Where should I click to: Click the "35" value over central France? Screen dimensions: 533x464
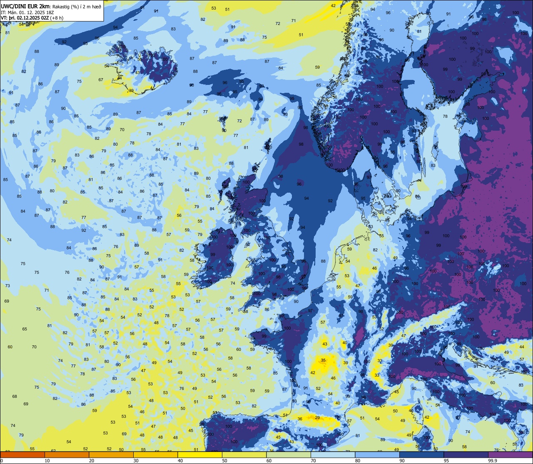pyautogui.click(x=323, y=360)
